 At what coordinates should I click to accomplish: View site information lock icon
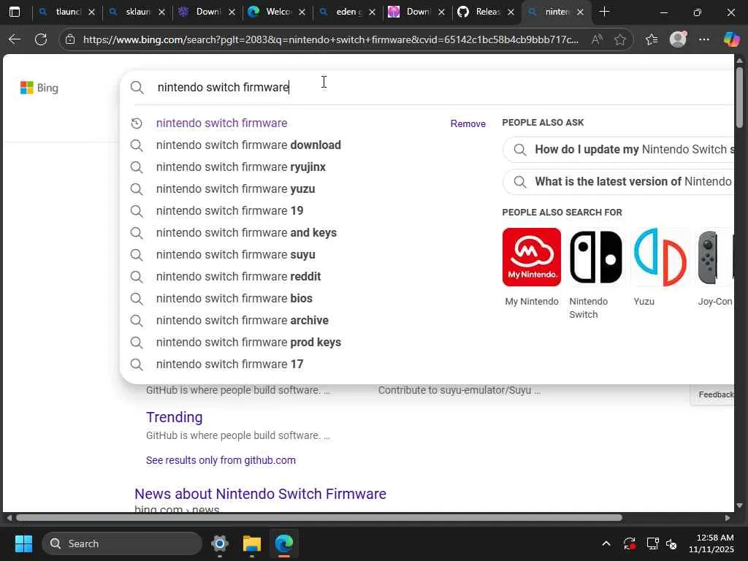[x=70, y=39]
